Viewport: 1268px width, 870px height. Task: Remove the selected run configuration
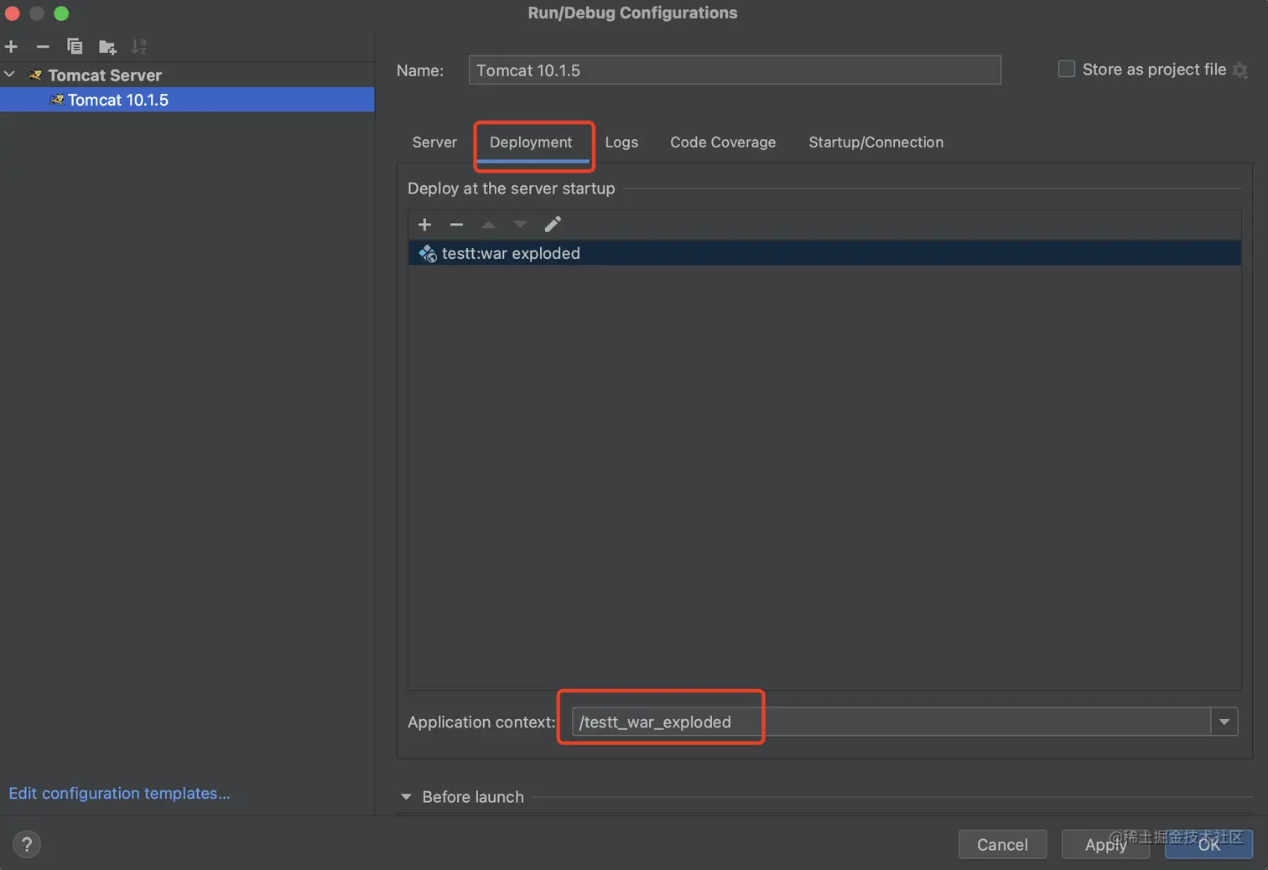coord(43,46)
